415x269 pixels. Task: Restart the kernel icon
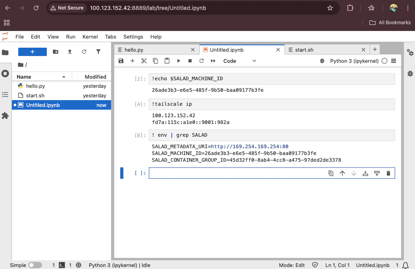pyautogui.click(x=202, y=61)
